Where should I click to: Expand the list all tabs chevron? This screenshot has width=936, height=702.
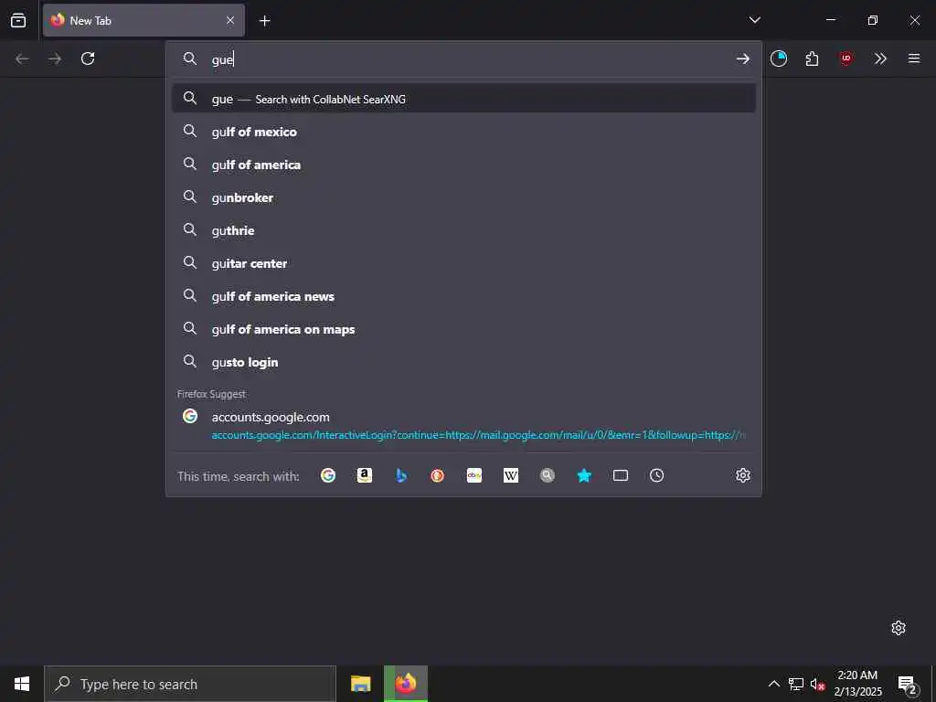coord(754,20)
